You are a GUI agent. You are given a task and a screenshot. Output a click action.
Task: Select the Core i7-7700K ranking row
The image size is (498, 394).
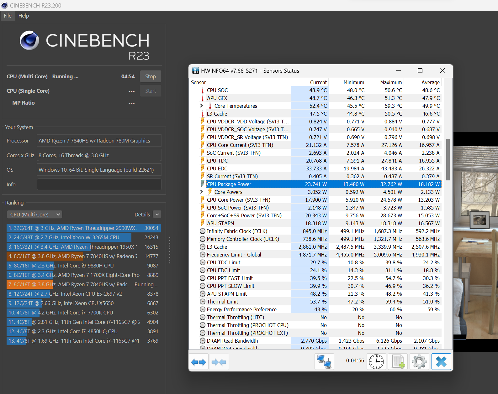click(84, 313)
